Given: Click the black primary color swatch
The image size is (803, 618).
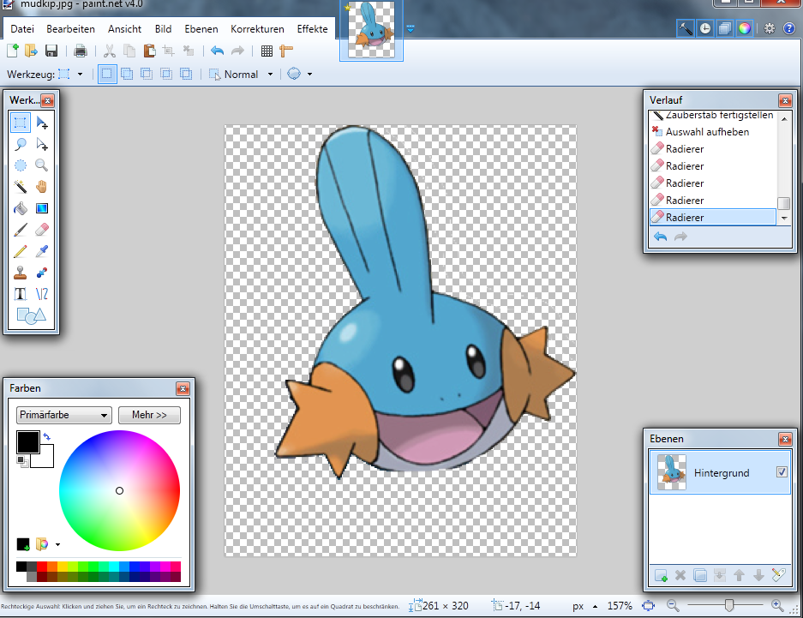Looking at the screenshot, I should pos(27,442).
